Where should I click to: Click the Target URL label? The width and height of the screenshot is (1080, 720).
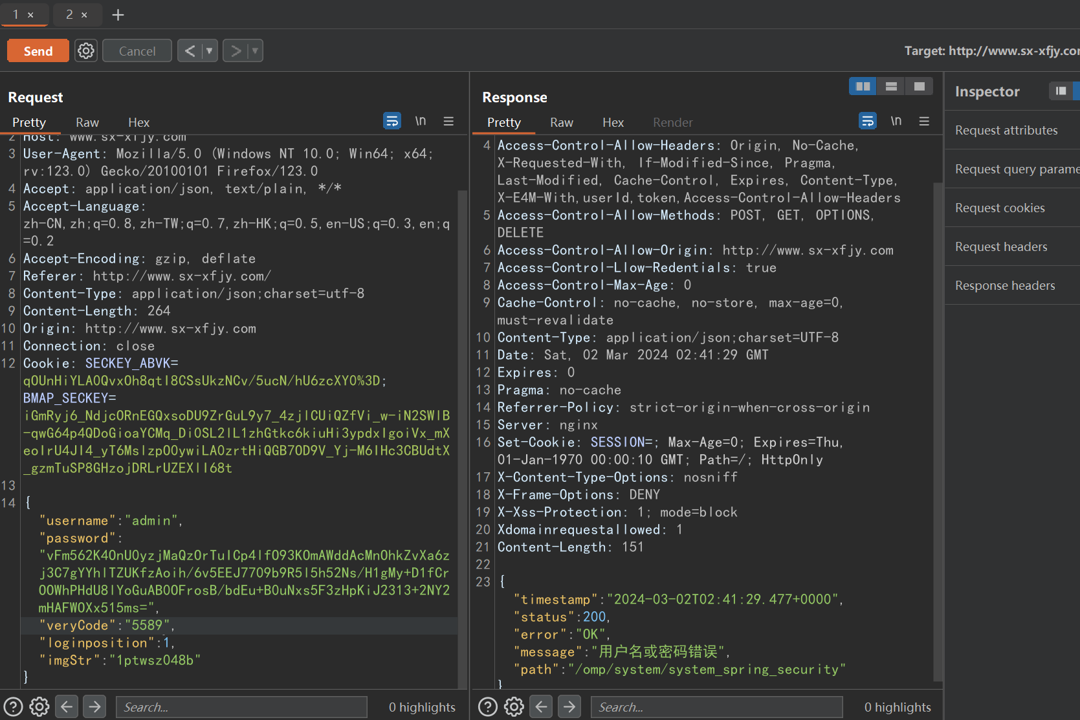coord(992,51)
